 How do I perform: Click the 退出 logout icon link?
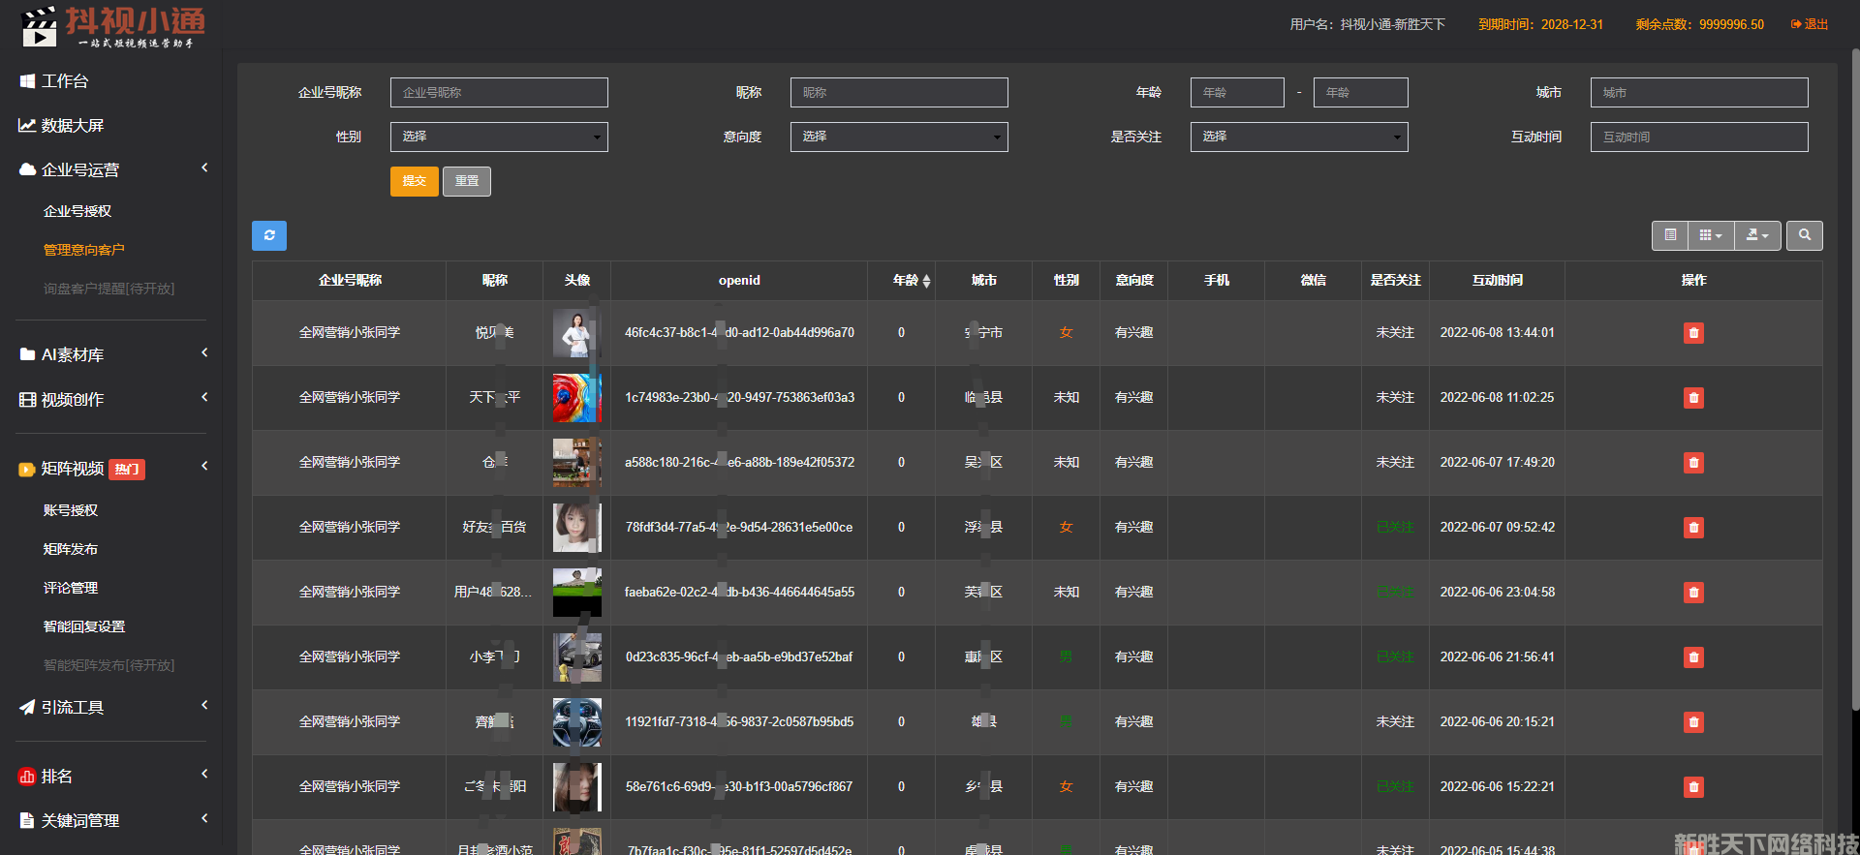point(1809,24)
